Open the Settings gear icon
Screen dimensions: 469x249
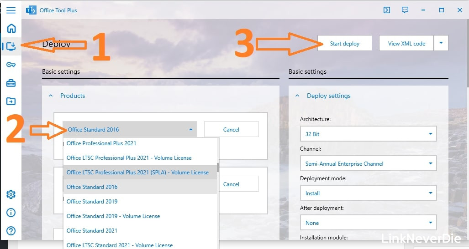(11, 194)
